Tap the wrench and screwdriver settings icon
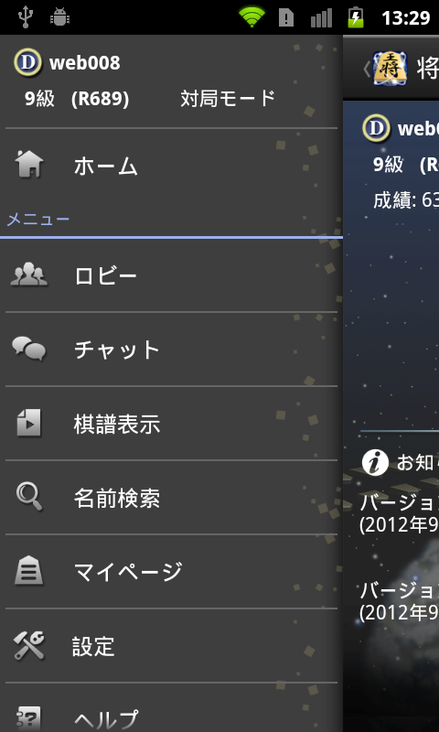Screen dimensions: 439x732 tap(29, 645)
